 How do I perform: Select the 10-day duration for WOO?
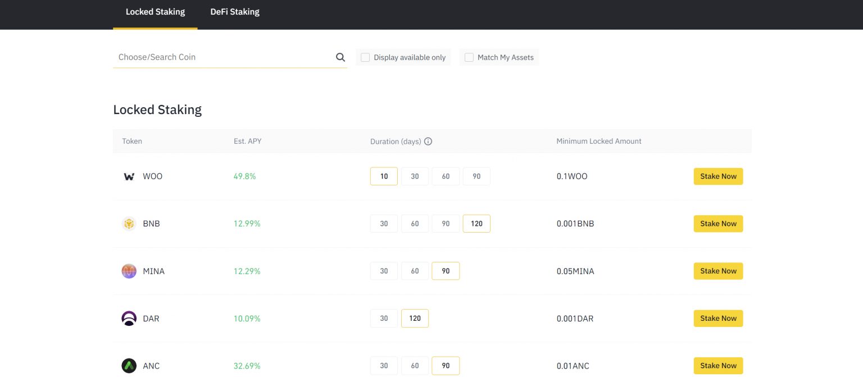click(x=384, y=176)
